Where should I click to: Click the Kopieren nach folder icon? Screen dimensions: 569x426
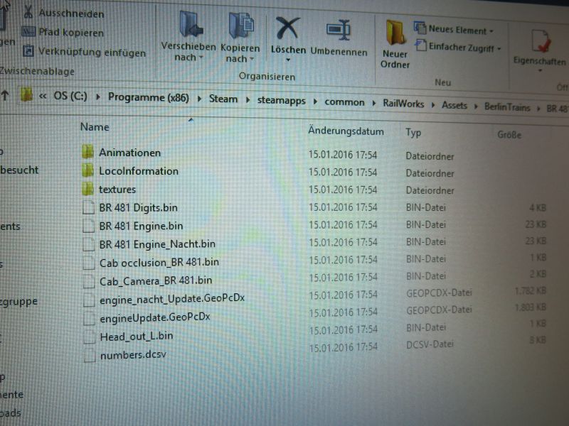(241, 26)
